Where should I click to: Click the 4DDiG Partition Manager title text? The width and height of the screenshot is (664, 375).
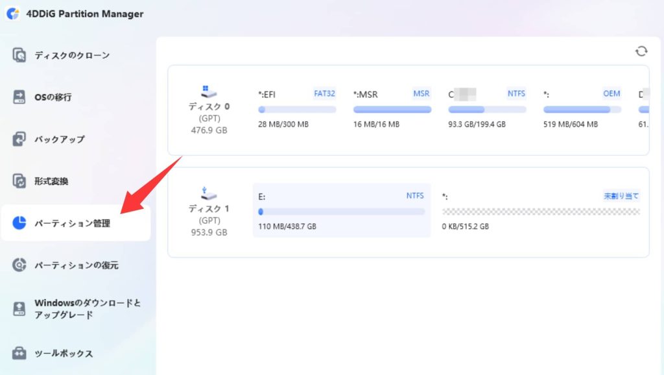coord(85,14)
